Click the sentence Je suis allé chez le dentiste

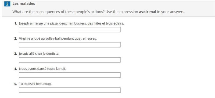(x=39, y=54)
